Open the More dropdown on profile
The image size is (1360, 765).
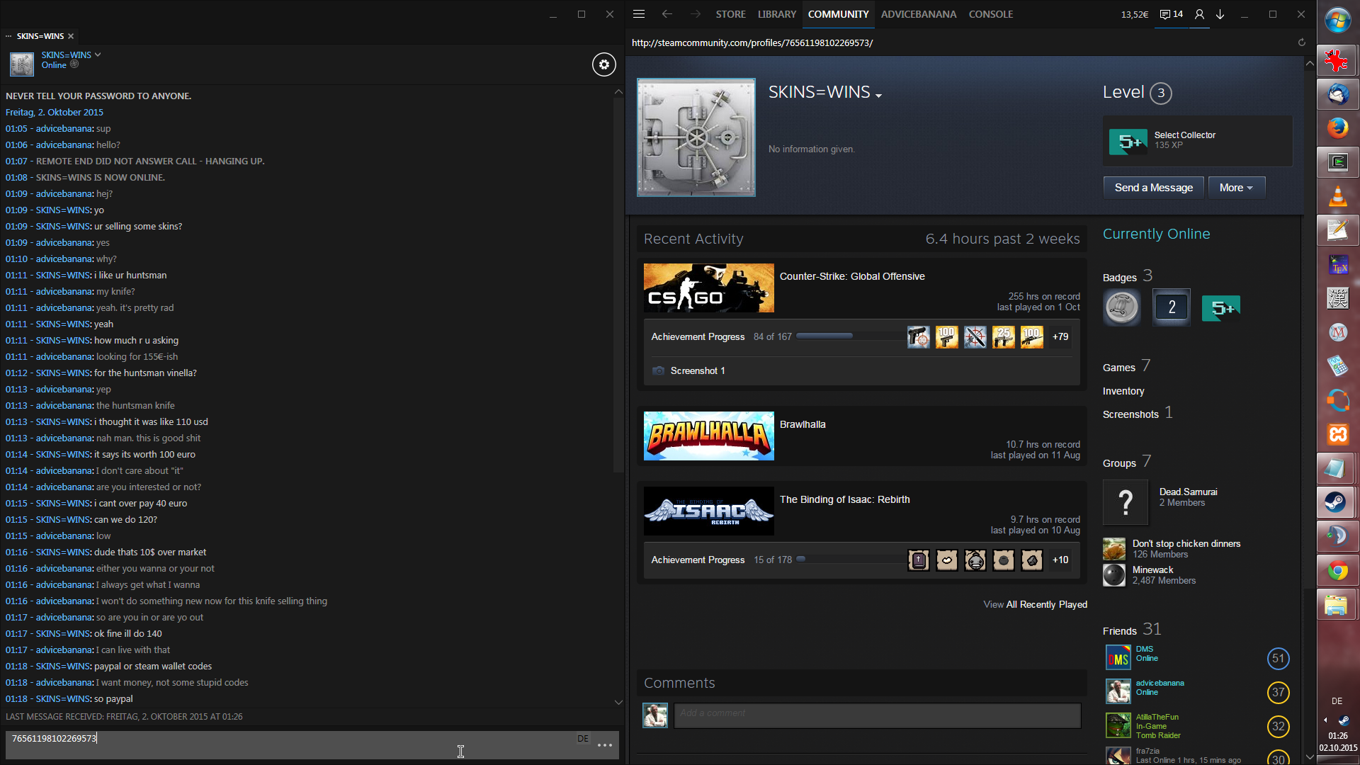click(x=1236, y=188)
